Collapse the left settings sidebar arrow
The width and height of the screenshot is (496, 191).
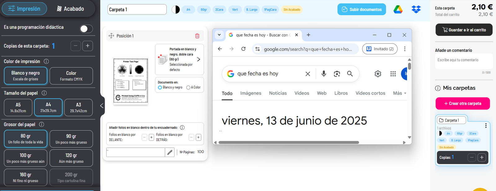click(x=102, y=106)
